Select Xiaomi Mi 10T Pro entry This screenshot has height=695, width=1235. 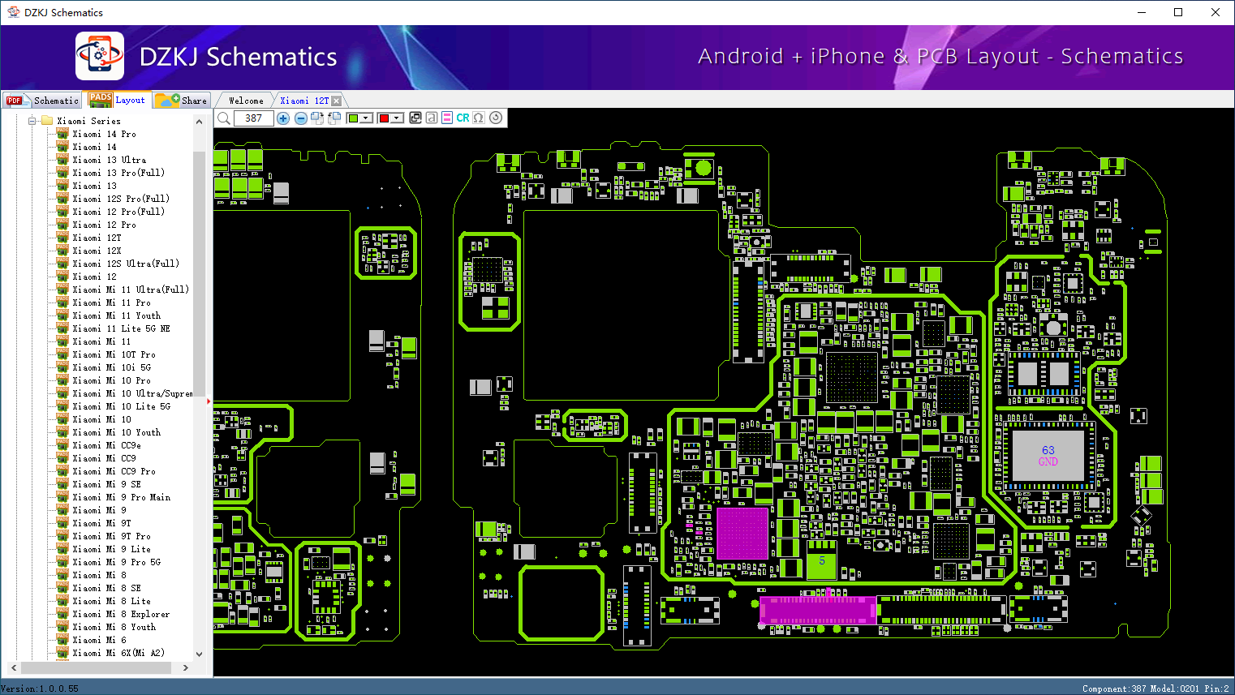point(114,354)
